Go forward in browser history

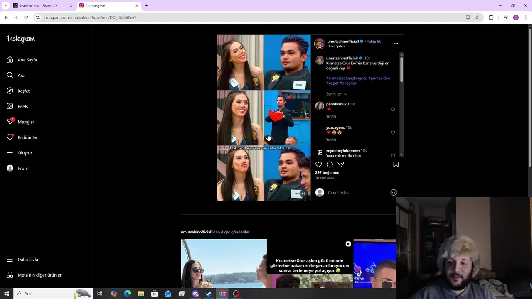(x=16, y=17)
